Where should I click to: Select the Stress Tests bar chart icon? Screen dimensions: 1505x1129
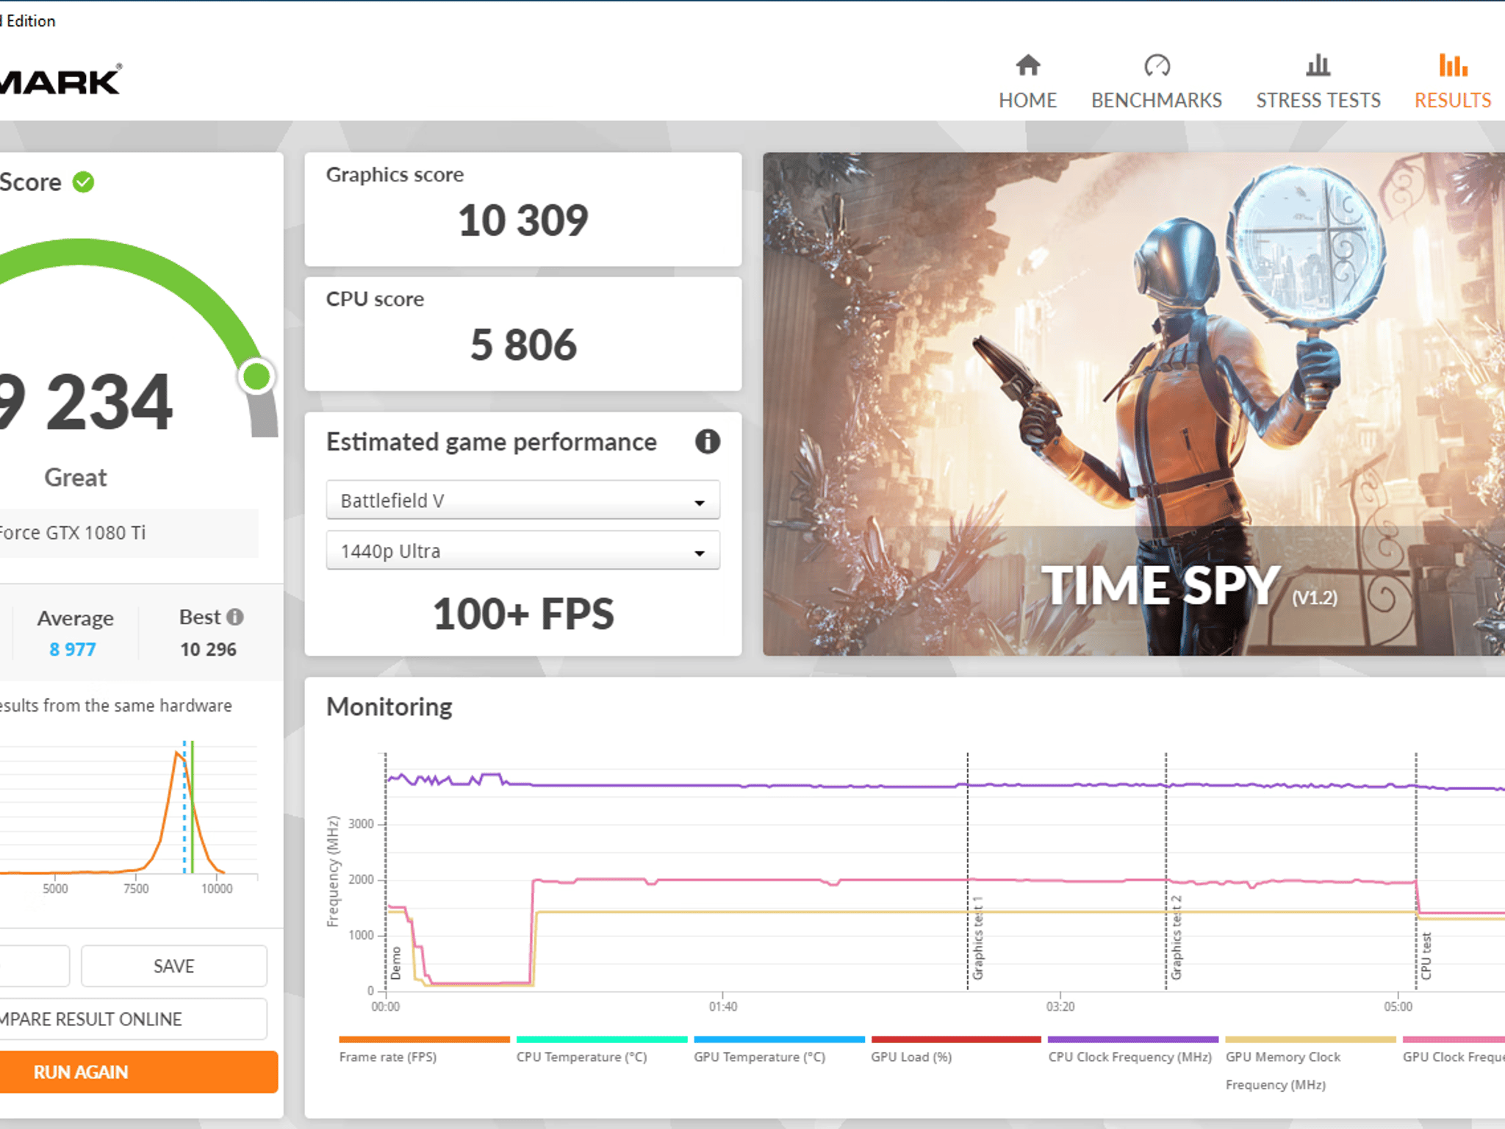pyautogui.click(x=1318, y=65)
